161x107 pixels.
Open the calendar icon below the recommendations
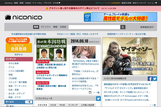pyautogui.click(x=90, y=92)
